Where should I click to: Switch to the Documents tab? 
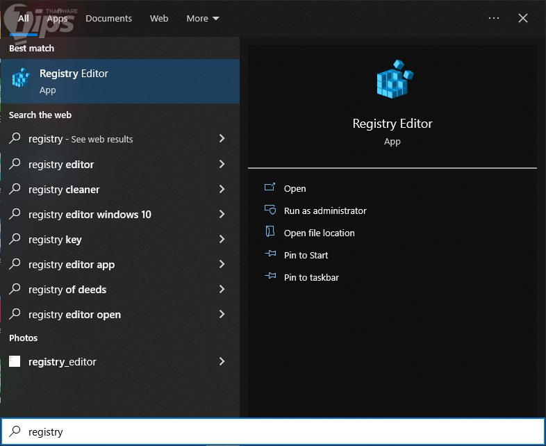[x=108, y=19]
